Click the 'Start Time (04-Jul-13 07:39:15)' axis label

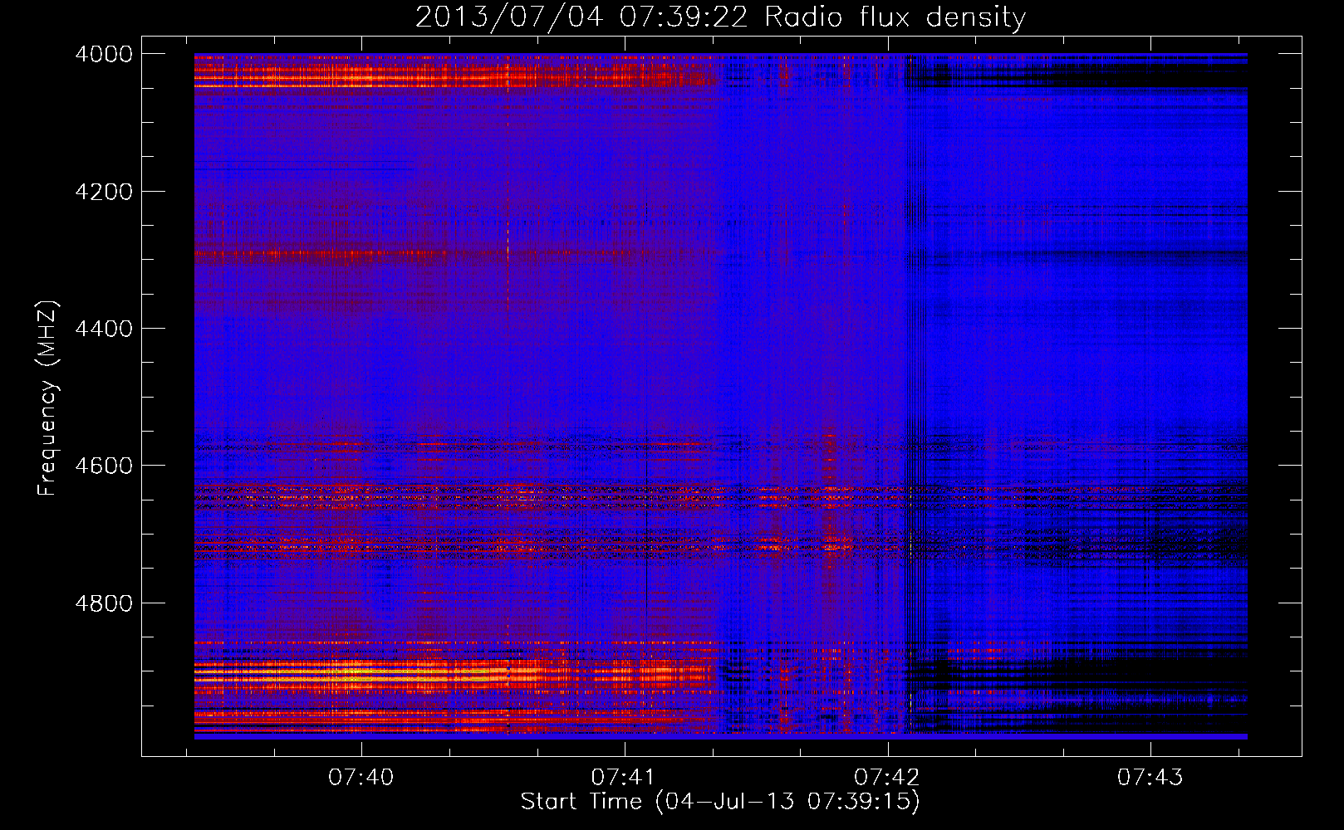point(720,802)
